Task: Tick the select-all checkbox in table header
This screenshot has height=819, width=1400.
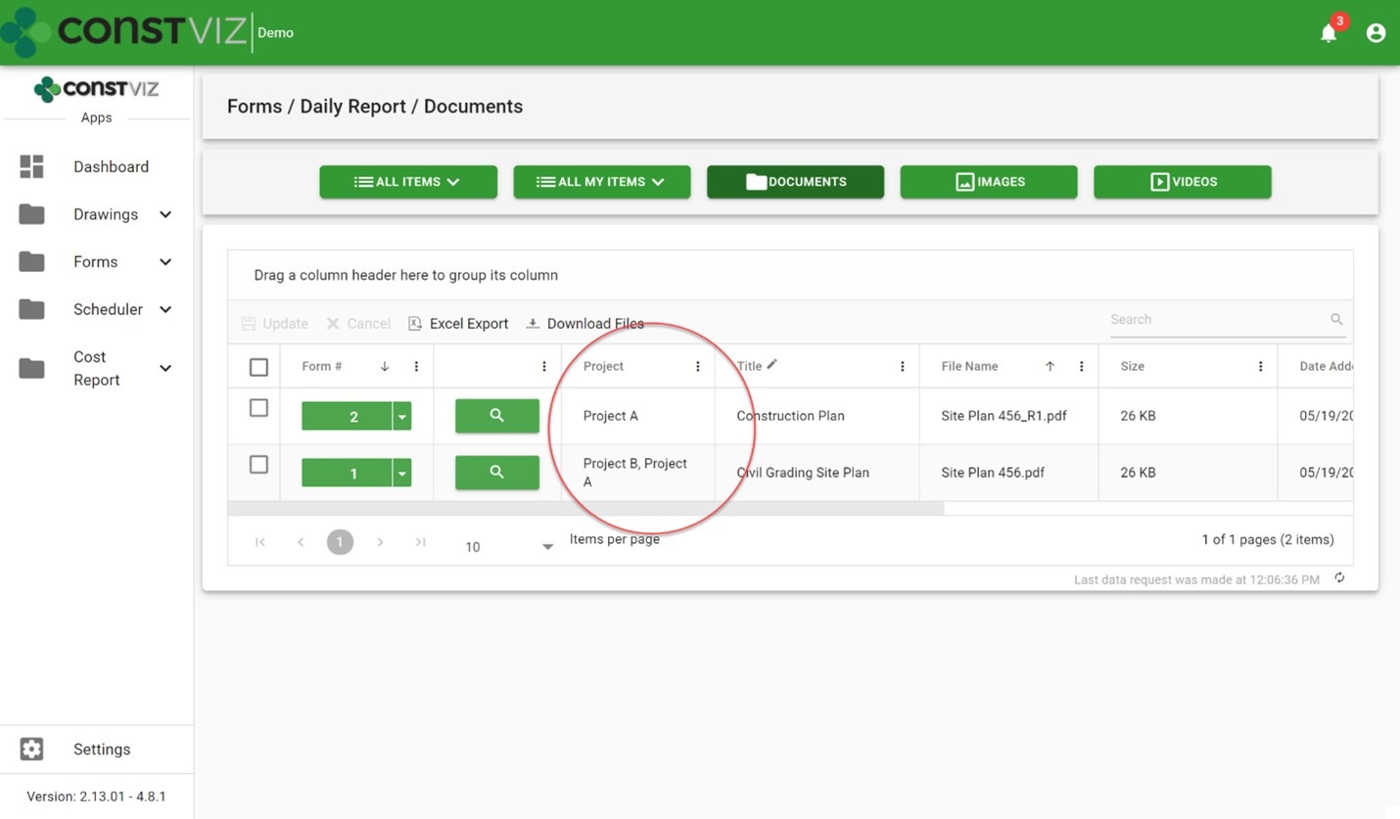Action: click(258, 367)
